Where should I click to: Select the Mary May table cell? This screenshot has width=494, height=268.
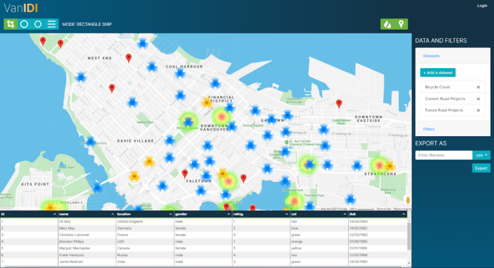click(x=87, y=229)
